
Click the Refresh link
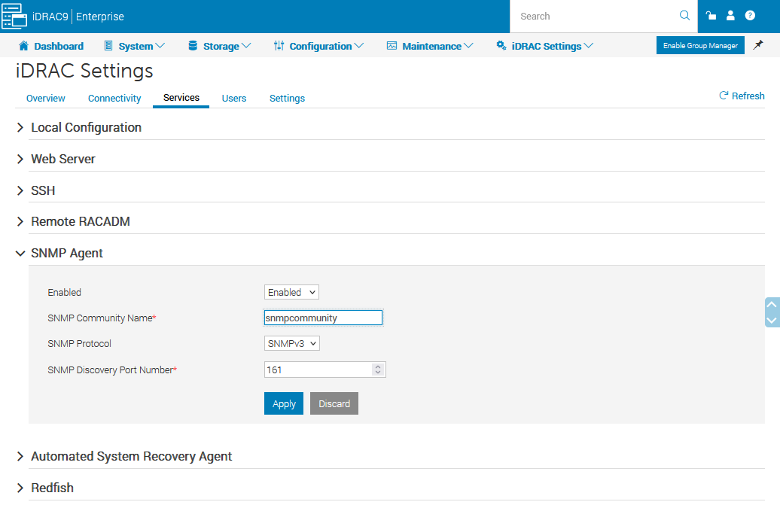click(742, 96)
